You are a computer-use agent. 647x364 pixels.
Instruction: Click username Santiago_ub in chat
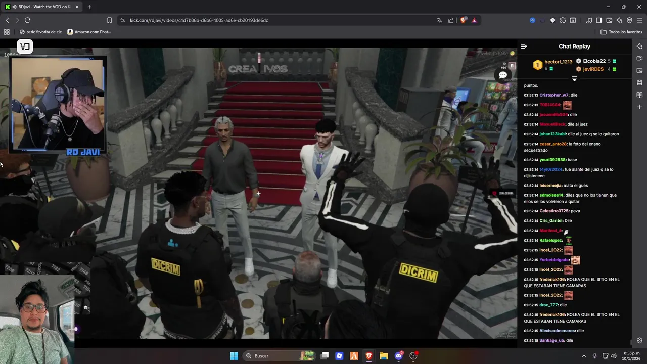click(552, 340)
